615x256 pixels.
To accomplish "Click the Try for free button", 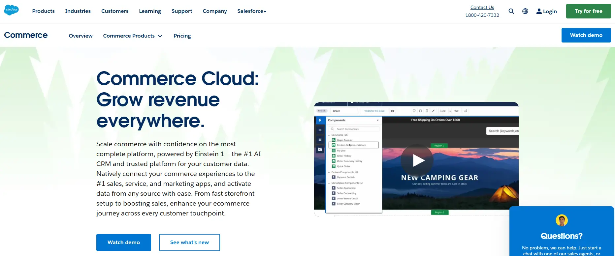I will click(589, 11).
